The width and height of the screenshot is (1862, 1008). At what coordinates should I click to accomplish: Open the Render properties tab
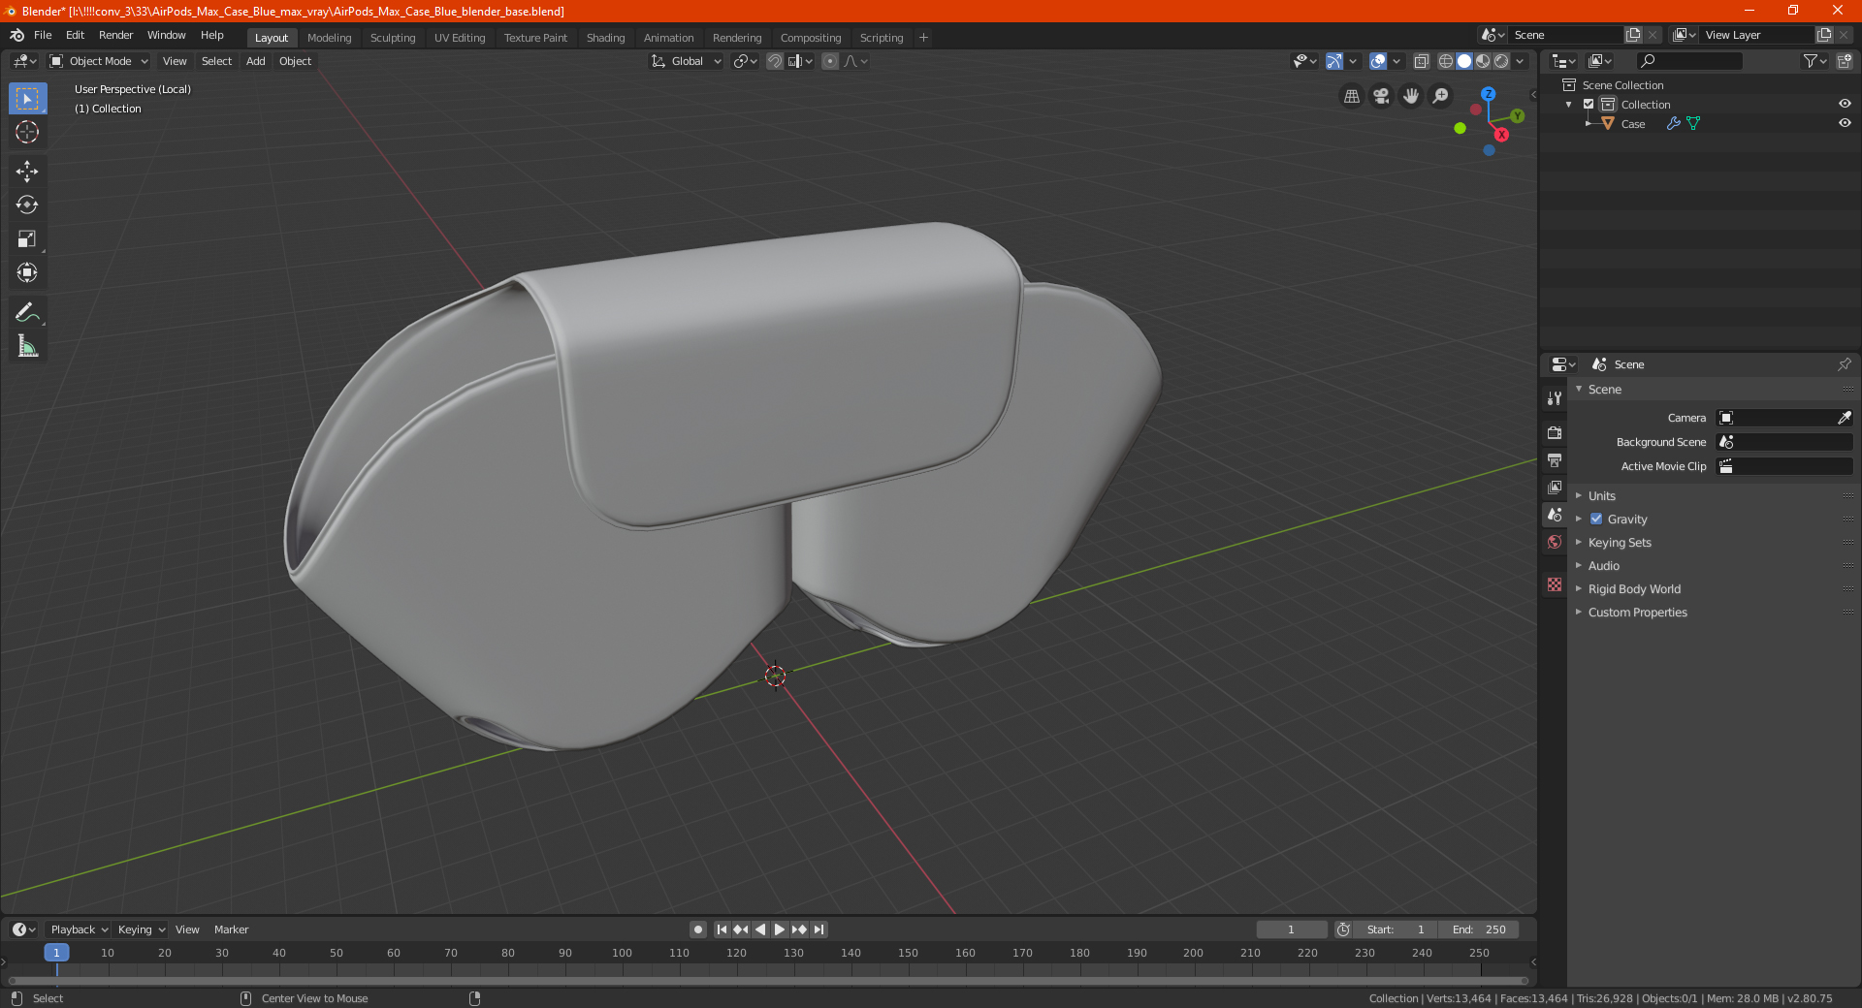[x=1555, y=432]
